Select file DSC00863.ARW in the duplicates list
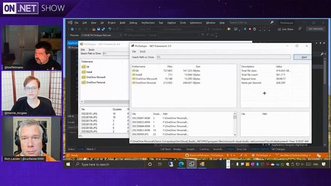Viewport: 331px width, 186px height. (x=141, y=130)
